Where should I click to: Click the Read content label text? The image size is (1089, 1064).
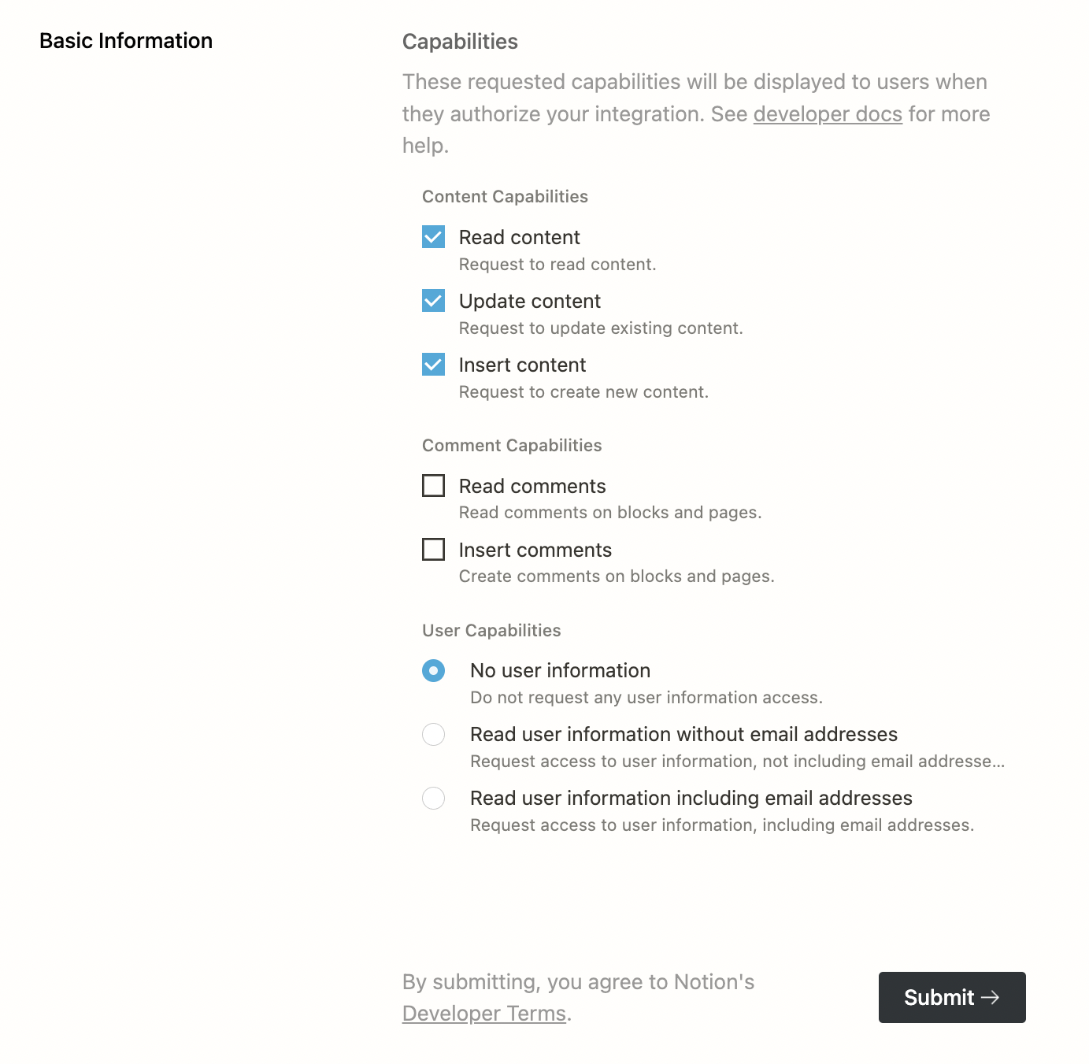click(520, 237)
